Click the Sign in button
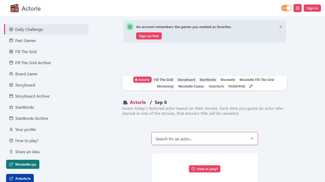Screen dimensions: 325x182 312,8
